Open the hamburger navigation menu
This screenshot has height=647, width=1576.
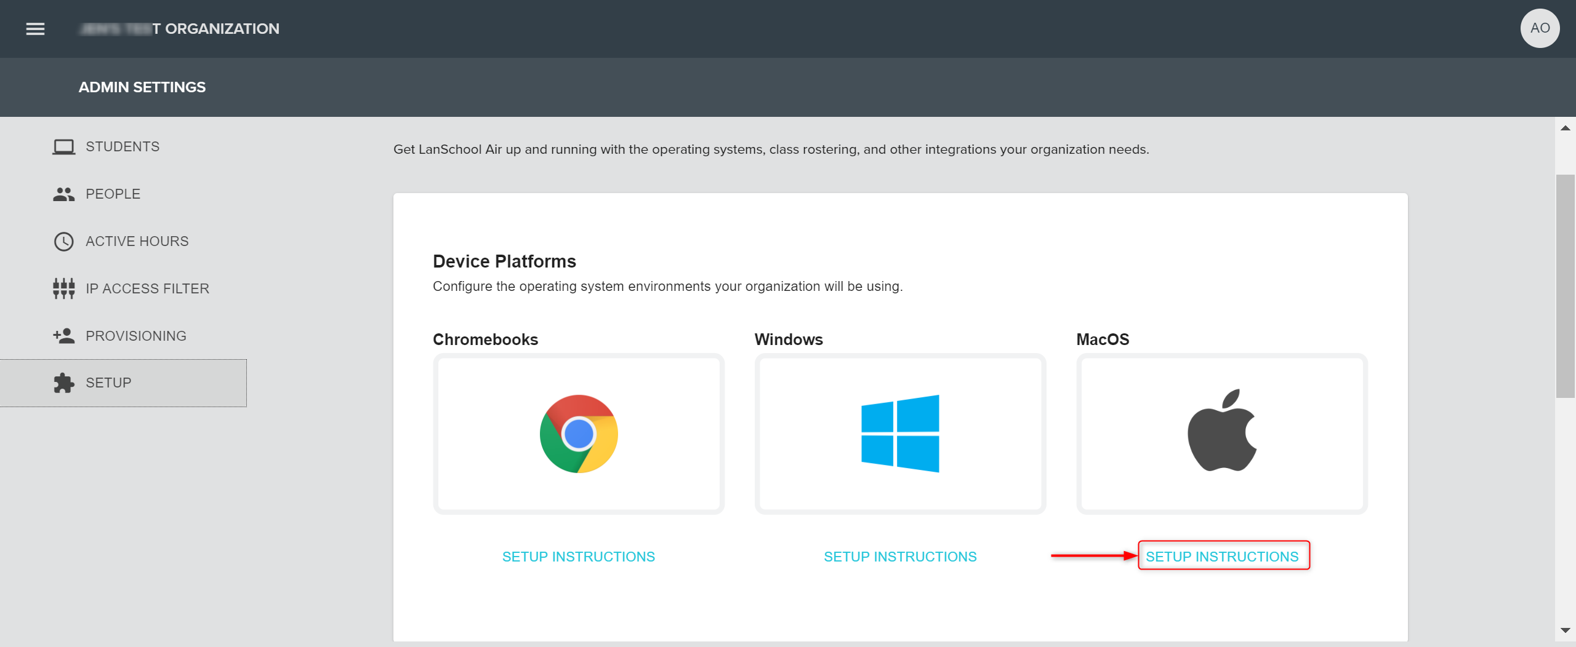coord(35,29)
